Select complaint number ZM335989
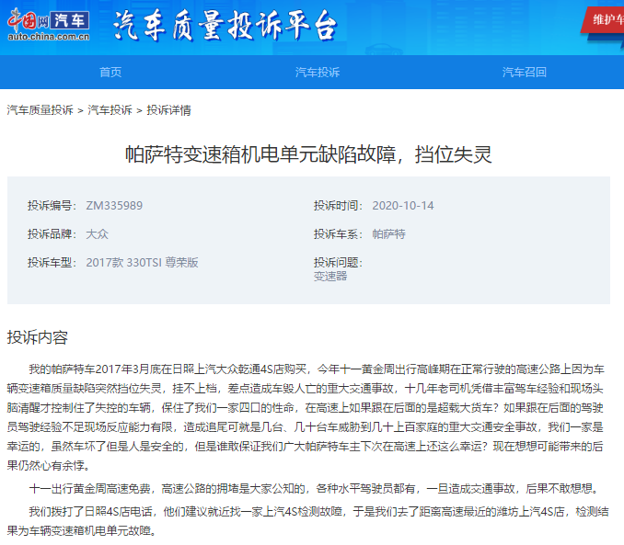 pos(114,206)
